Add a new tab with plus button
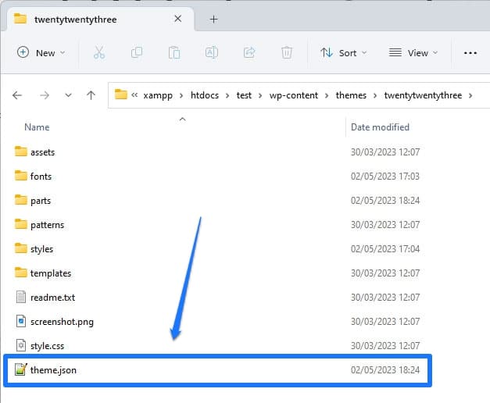This screenshot has height=403, width=490. (x=213, y=19)
